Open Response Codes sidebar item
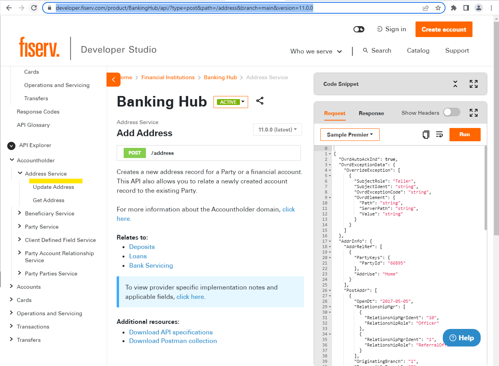 point(38,112)
